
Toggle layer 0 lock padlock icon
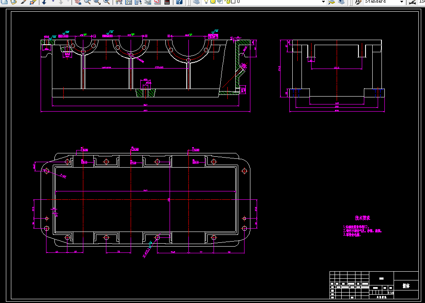click(228, 1)
